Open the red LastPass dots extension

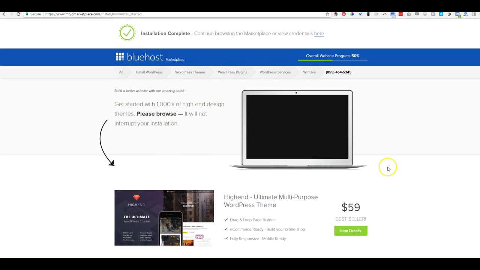pyautogui.click(x=400, y=14)
